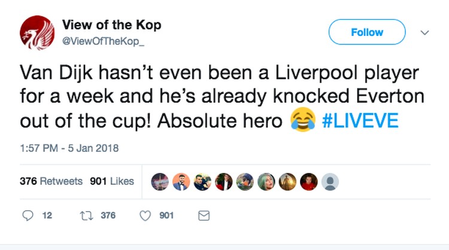Click the default gray silhouette liker avatar
The width and height of the screenshot is (449, 250).
(x=330, y=182)
